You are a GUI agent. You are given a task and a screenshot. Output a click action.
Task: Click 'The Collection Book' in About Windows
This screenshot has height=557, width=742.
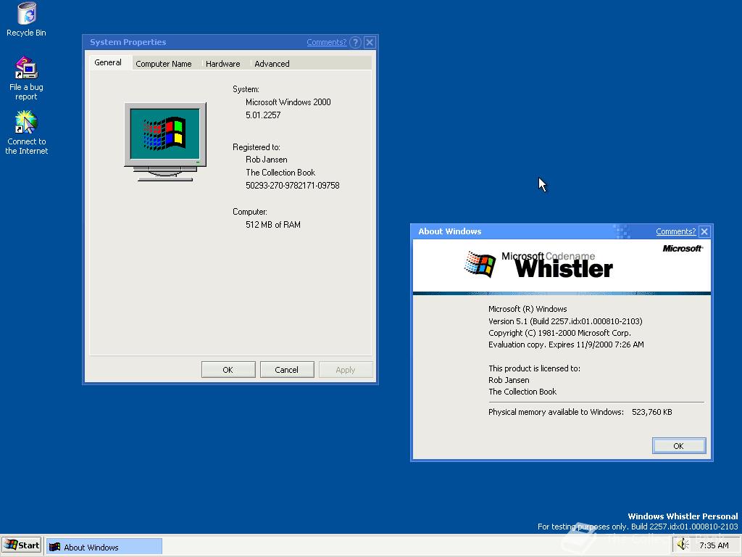pos(522,392)
